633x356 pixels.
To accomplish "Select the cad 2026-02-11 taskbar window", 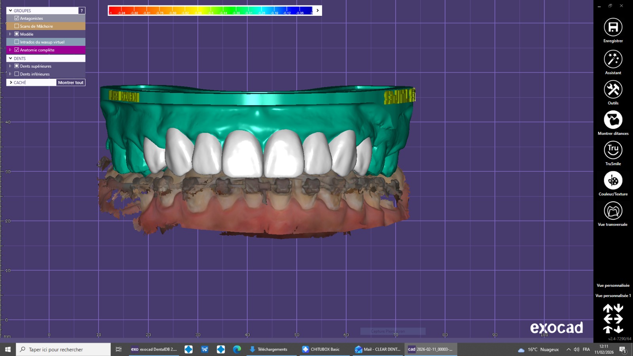I will (x=430, y=349).
